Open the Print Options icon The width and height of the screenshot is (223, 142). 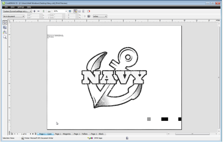click(44, 11)
